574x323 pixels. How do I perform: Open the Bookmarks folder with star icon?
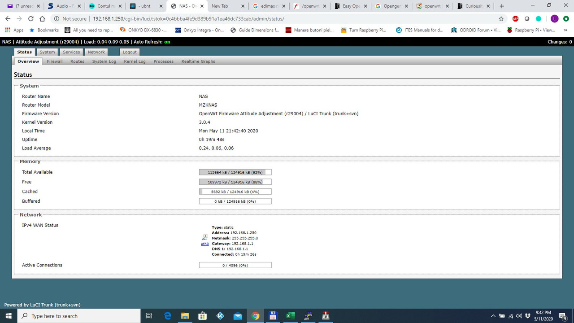coord(44,30)
